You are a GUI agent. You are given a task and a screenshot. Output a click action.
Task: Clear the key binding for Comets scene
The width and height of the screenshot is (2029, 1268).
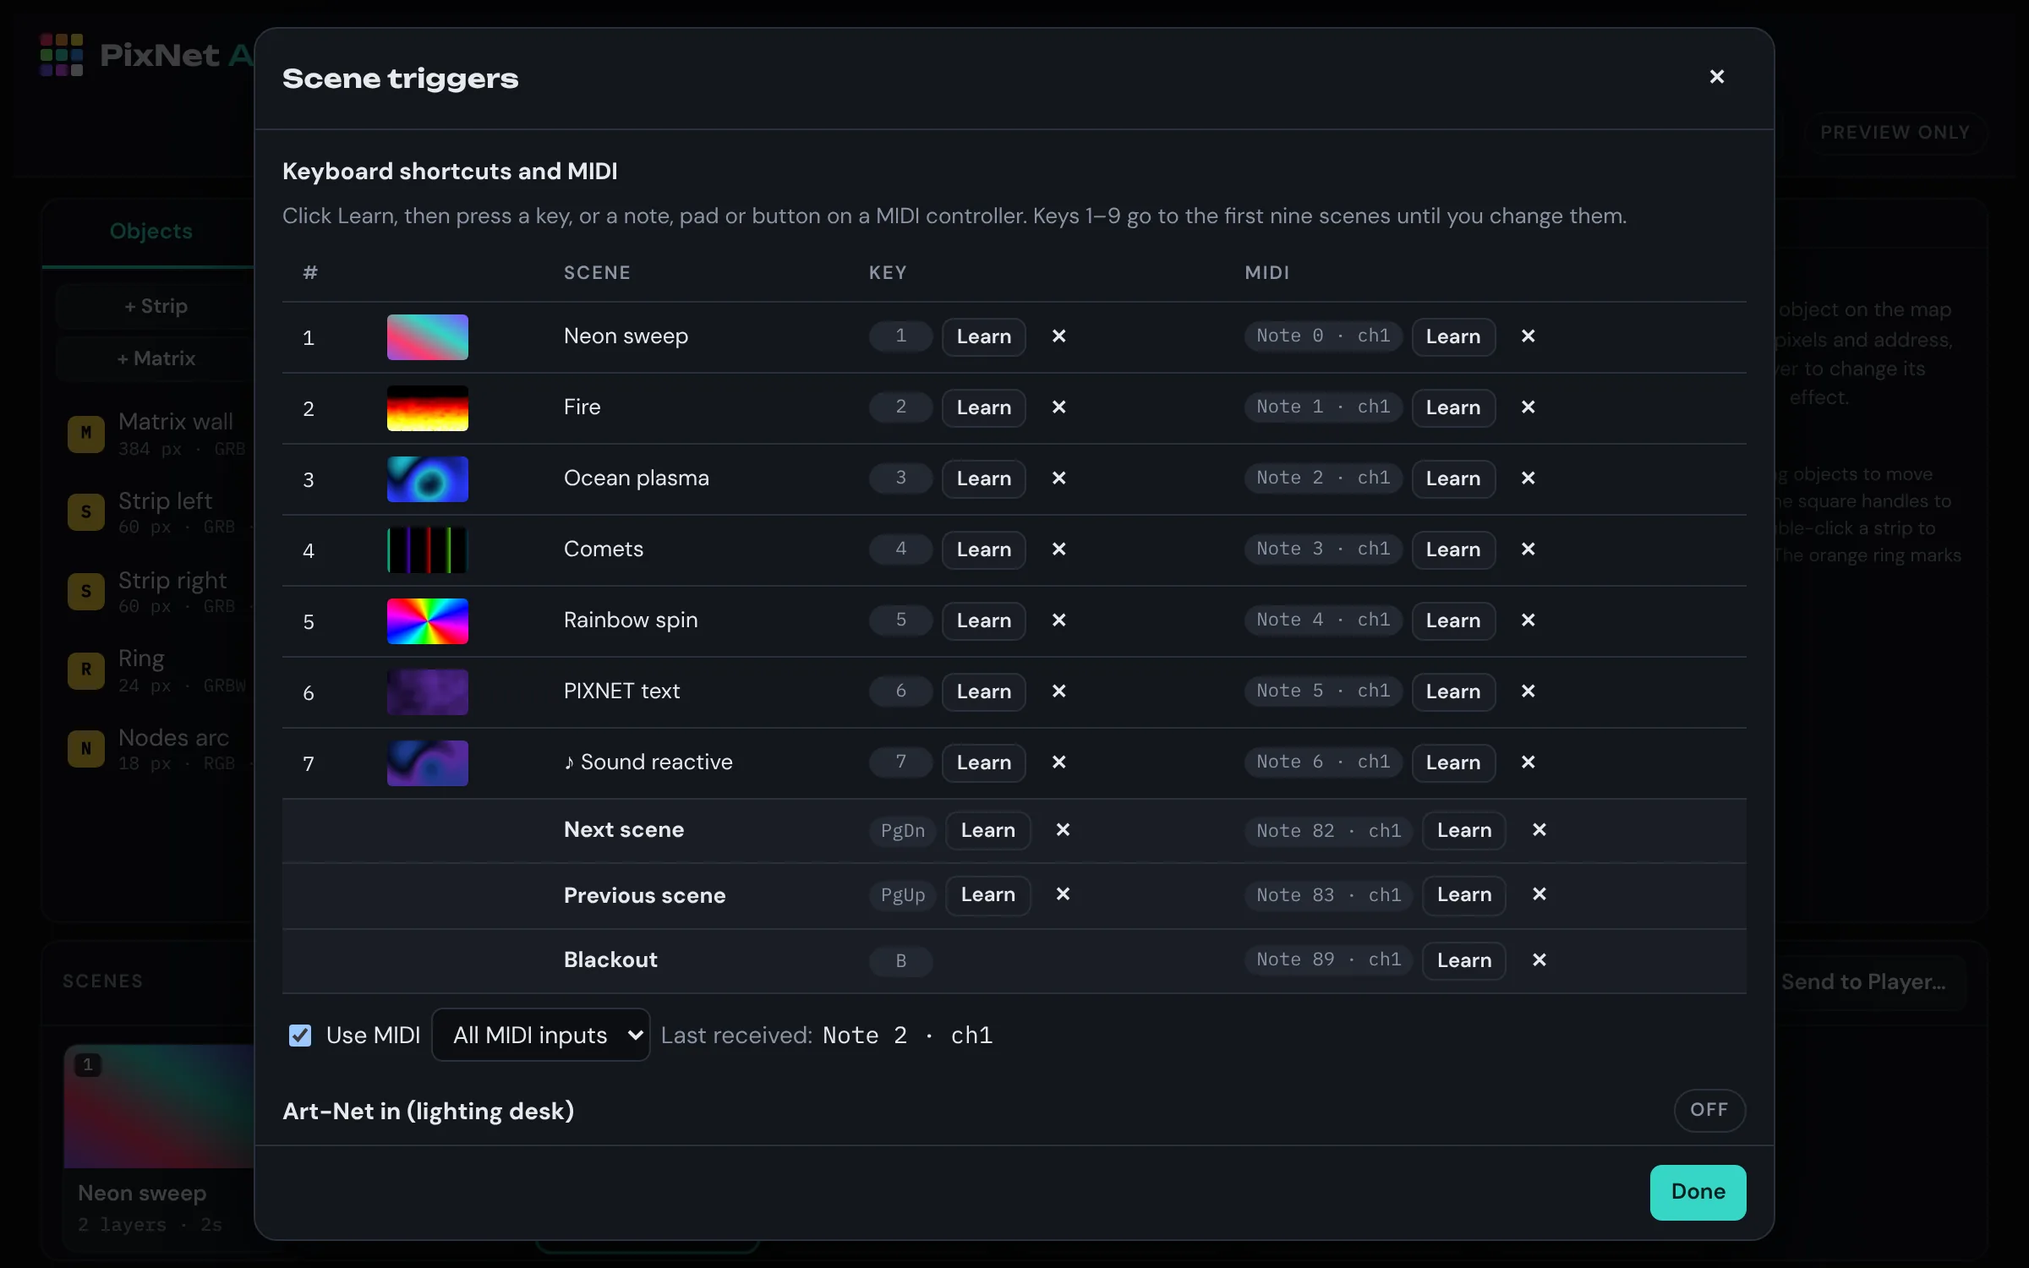1058,549
